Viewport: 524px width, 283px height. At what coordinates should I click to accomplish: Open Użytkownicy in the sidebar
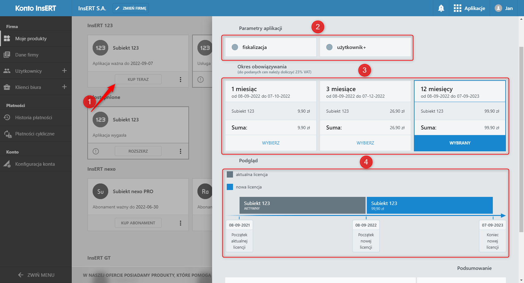pos(28,71)
